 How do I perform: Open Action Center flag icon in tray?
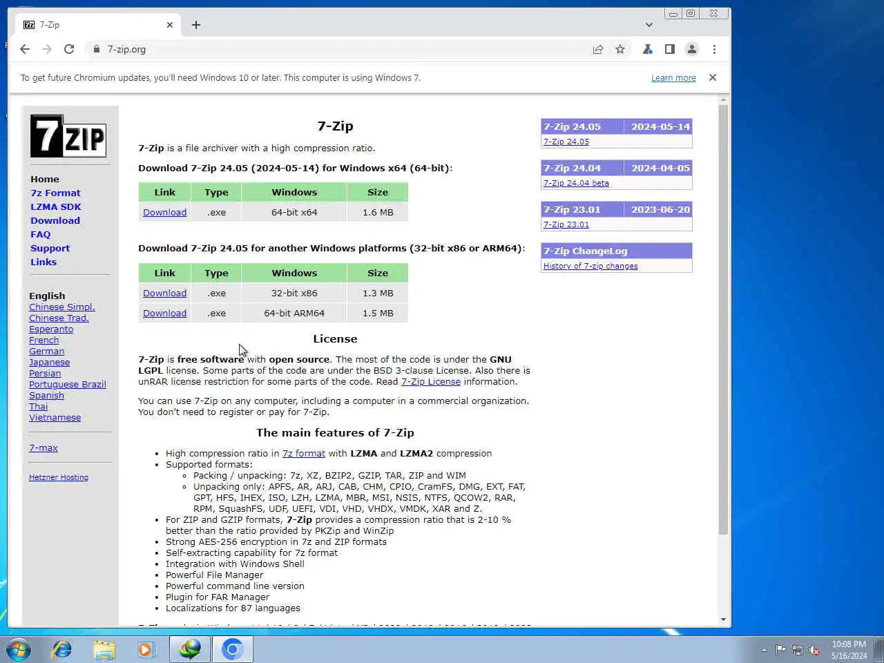pyautogui.click(x=780, y=650)
